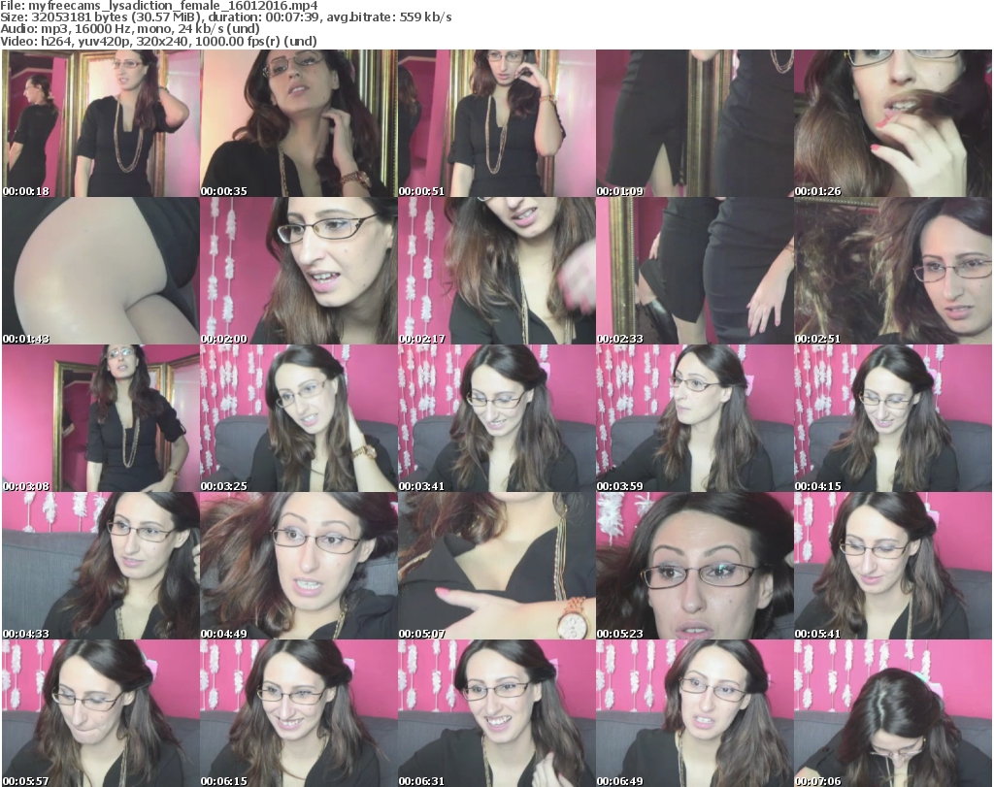Choose the frame stamped 00:03:08
The width and height of the screenshot is (994, 787).
tap(101, 419)
